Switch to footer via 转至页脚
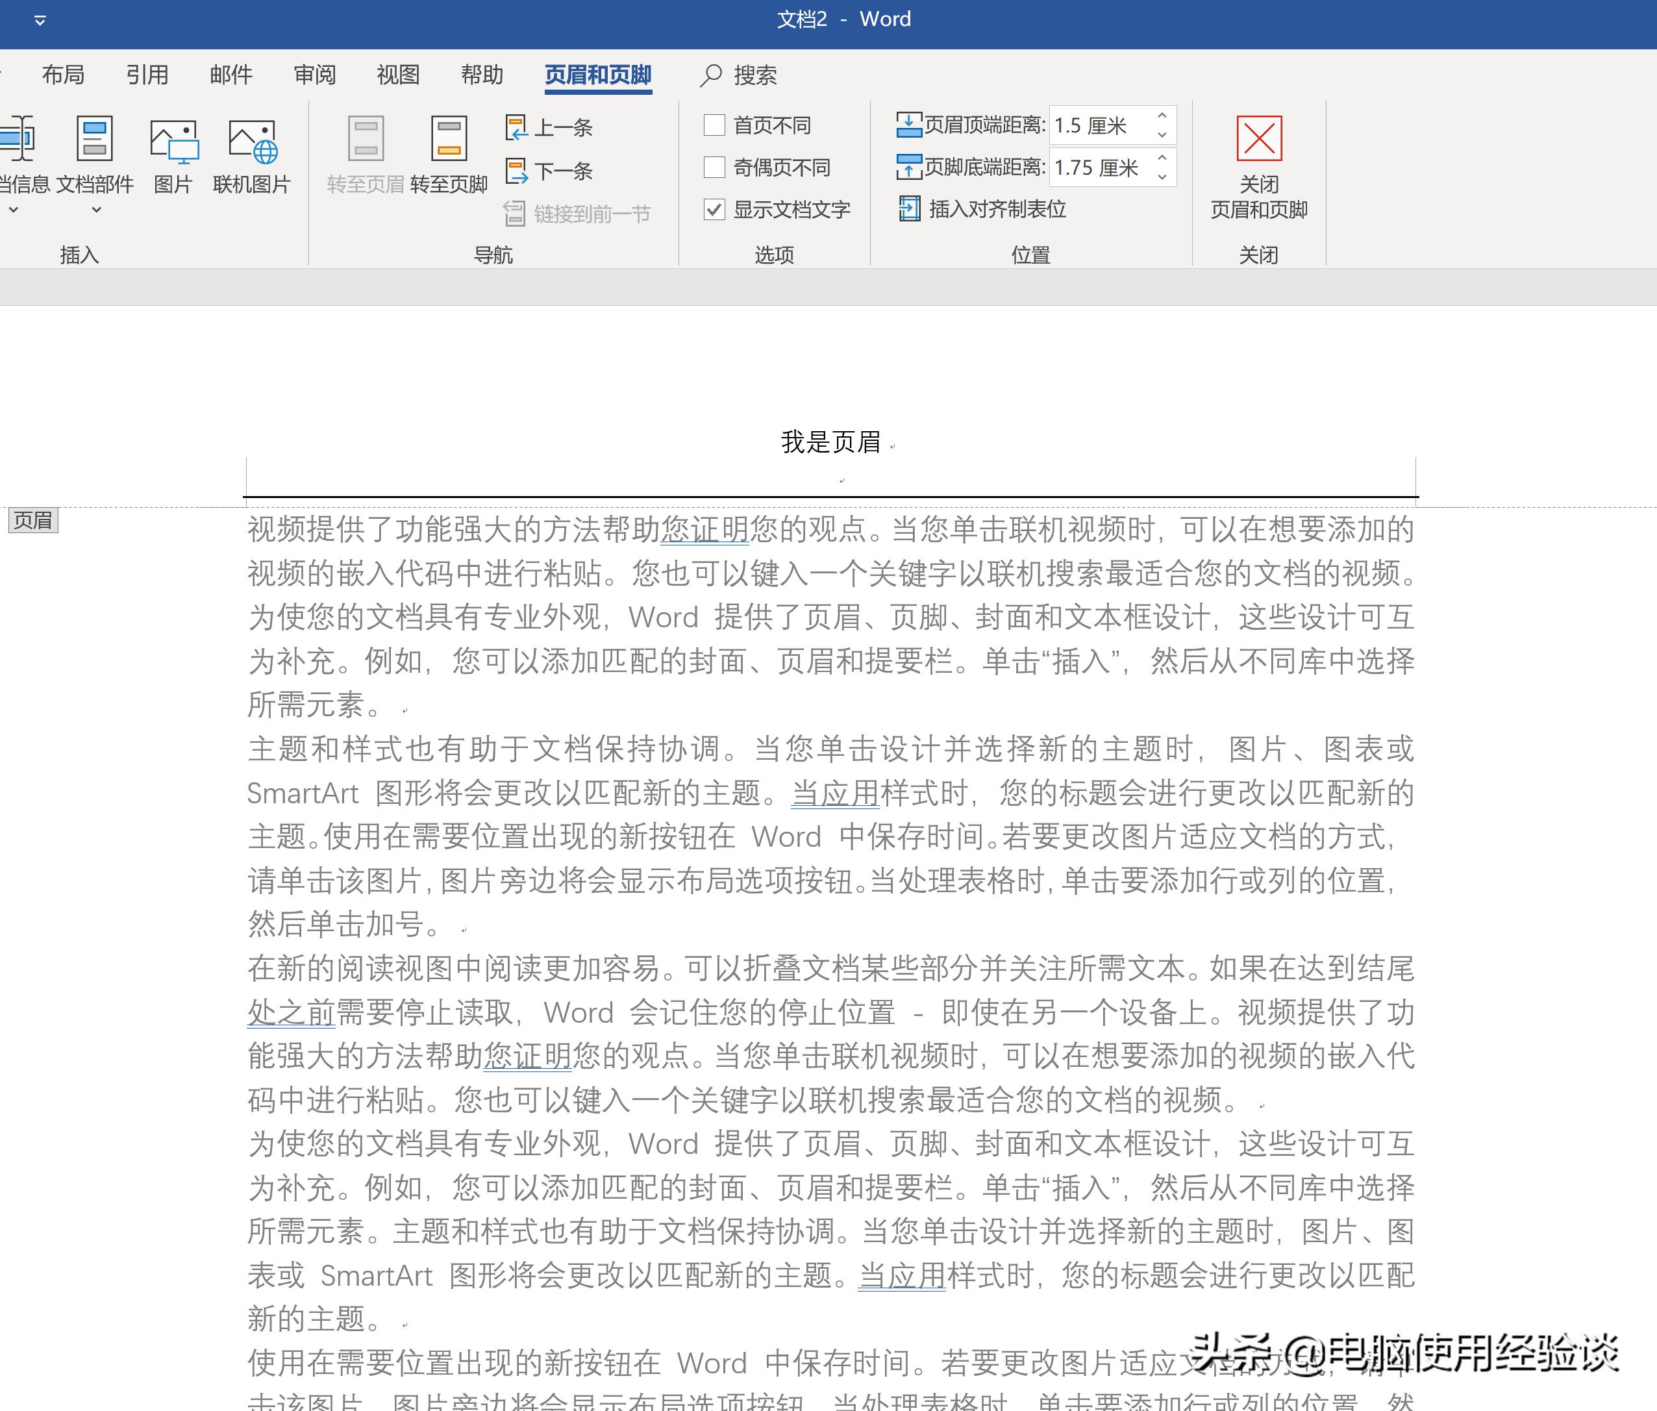 coord(449,155)
